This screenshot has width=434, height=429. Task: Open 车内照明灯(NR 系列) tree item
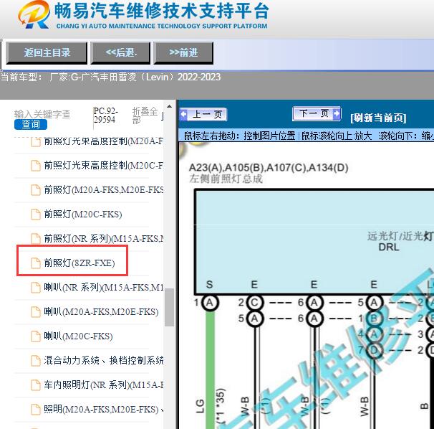(x=103, y=385)
